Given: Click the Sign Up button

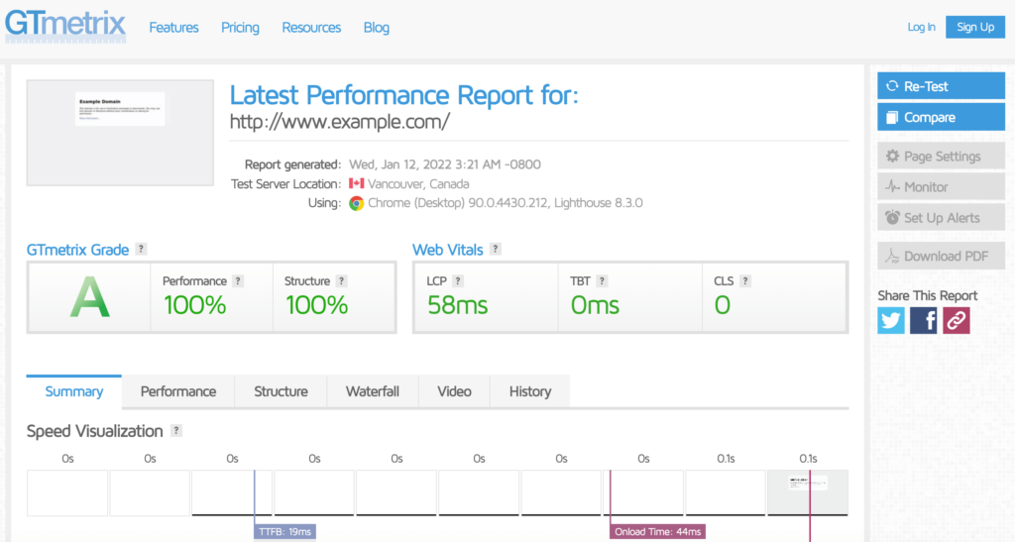Looking at the screenshot, I should pyautogui.click(x=974, y=28).
